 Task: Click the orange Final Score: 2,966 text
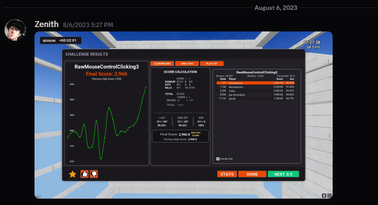click(106, 74)
